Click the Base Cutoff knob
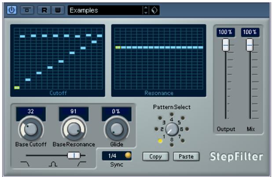Screen dimensions: 272x177 pyautogui.click(x=31, y=129)
